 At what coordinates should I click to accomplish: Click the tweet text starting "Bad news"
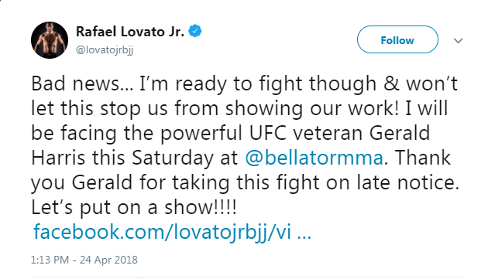pyautogui.click(x=244, y=145)
